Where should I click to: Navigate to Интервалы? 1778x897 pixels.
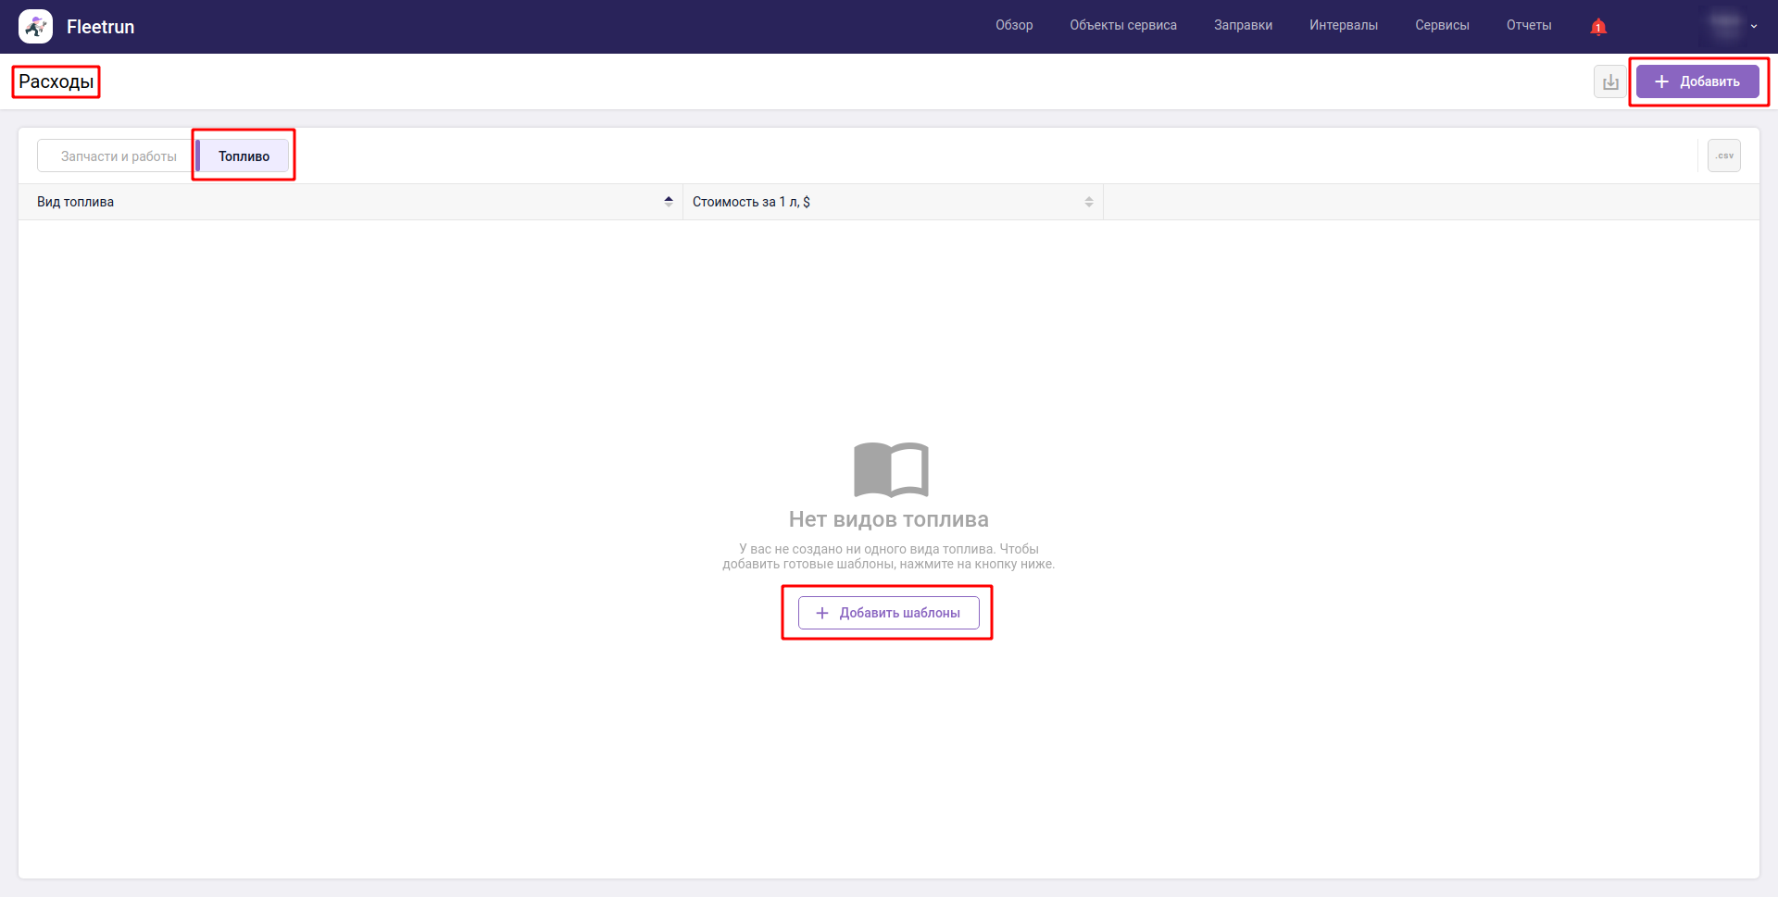point(1343,26)
